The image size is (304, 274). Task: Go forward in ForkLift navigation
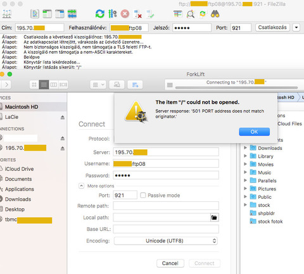pos(7,85)
